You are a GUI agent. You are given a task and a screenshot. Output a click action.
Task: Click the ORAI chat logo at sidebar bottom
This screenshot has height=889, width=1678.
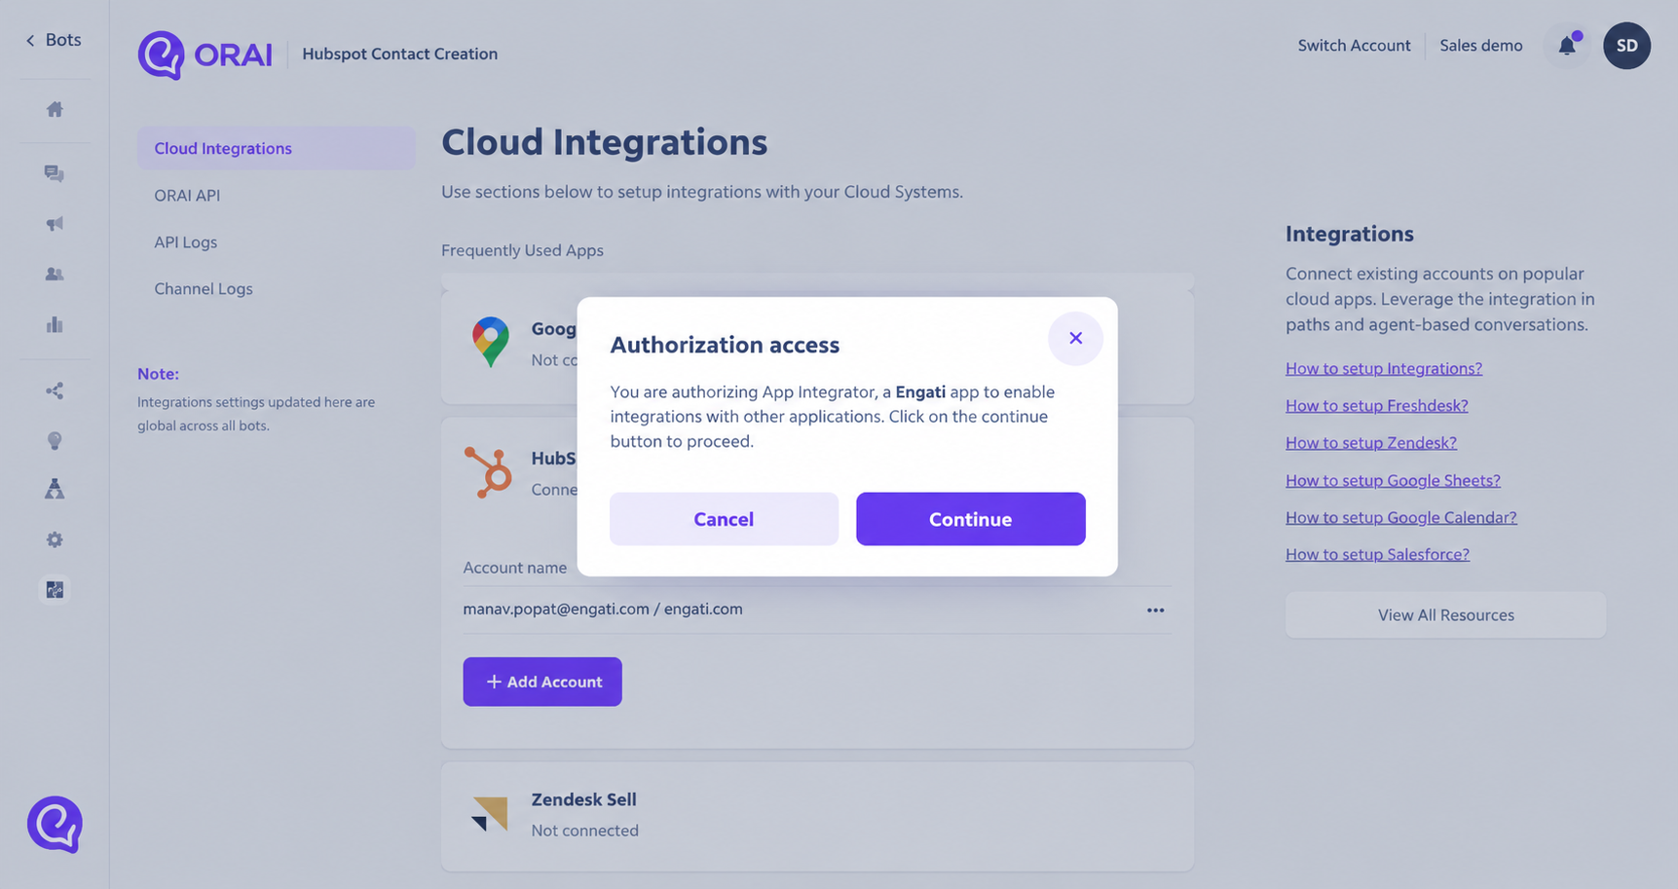(55, 825)
